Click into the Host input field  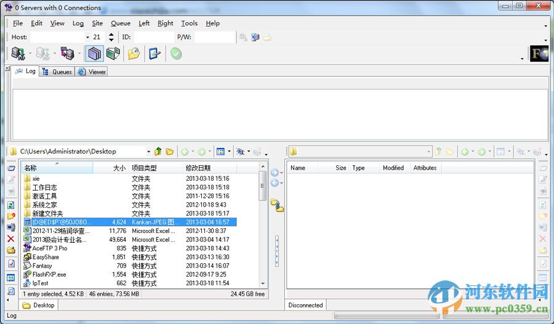tap(58, 37)
